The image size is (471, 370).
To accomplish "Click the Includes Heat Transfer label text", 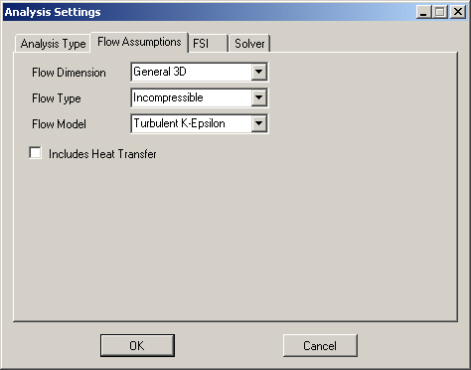I will coord(102,154).
